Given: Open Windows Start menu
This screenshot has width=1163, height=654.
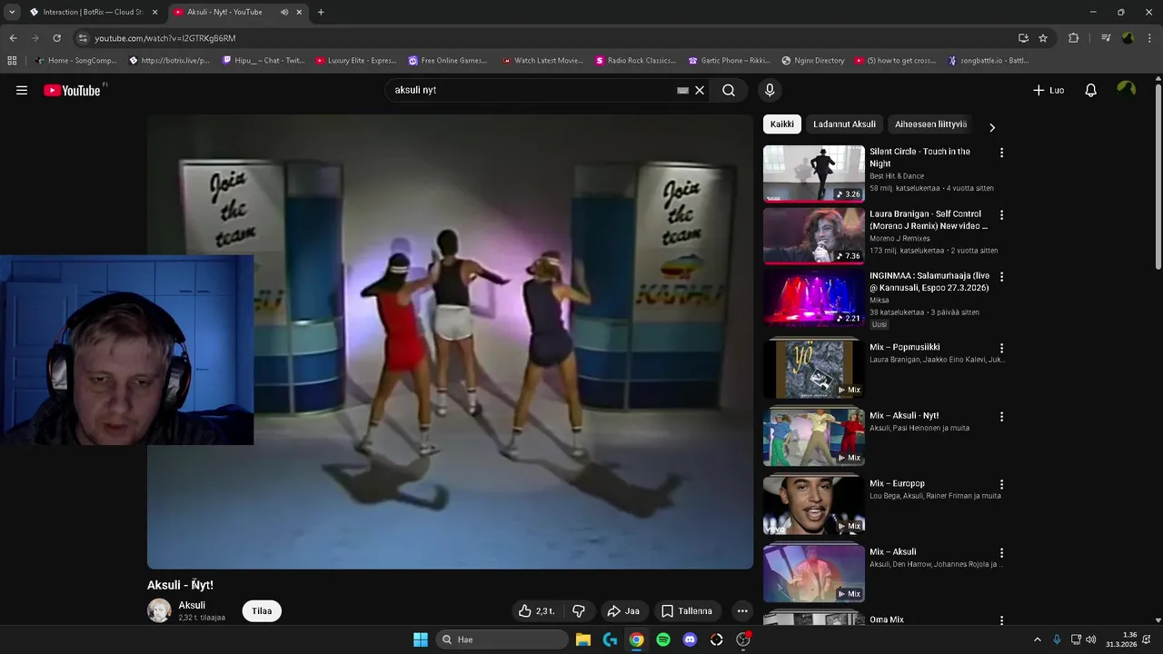Looking at the screenshot, I should (421, 639).
